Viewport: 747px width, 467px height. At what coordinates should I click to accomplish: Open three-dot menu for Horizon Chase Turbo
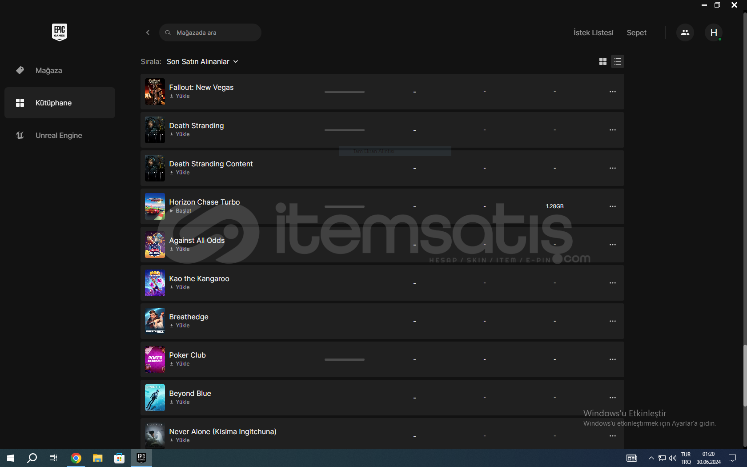(613, 206)
